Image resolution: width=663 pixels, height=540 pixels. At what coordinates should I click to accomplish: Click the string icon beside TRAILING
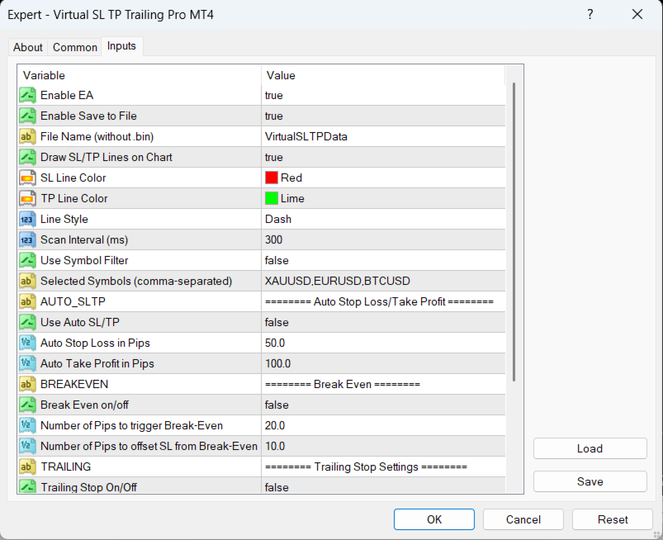pyautogui.click(x=27, y=467)
